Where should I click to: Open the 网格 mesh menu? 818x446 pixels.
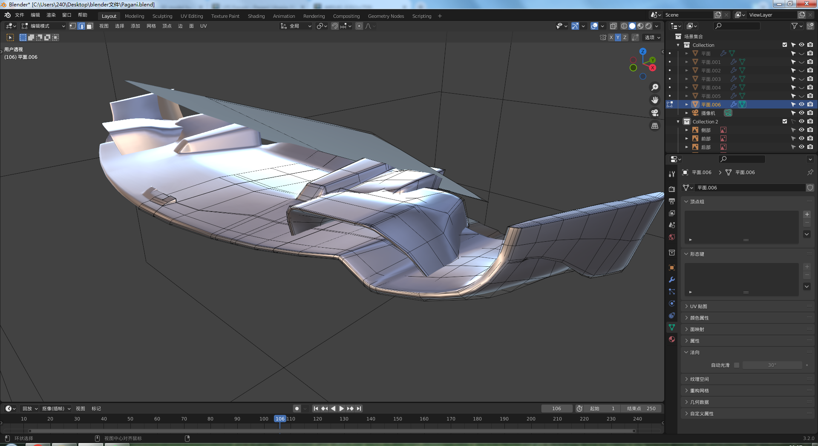[x=151, y=26]
